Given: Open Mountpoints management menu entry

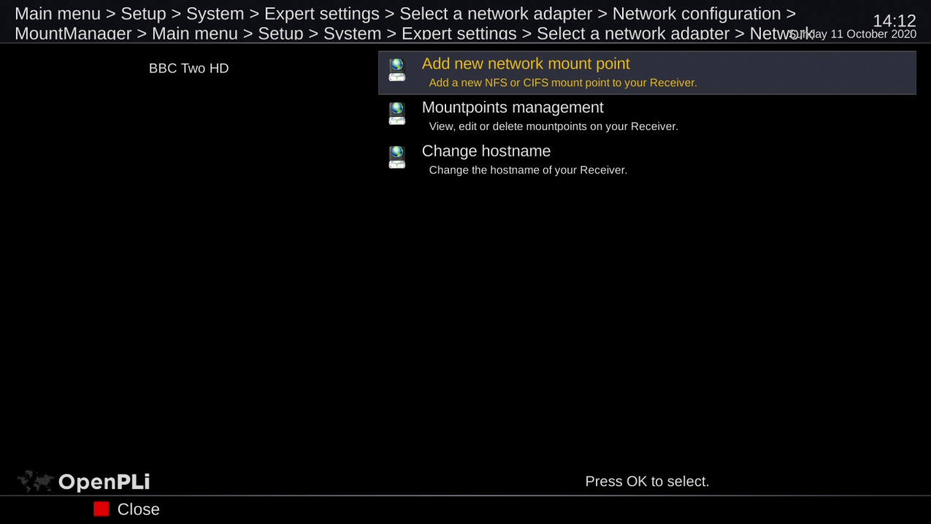Looking at the screenshot, I should pos(513,107).
